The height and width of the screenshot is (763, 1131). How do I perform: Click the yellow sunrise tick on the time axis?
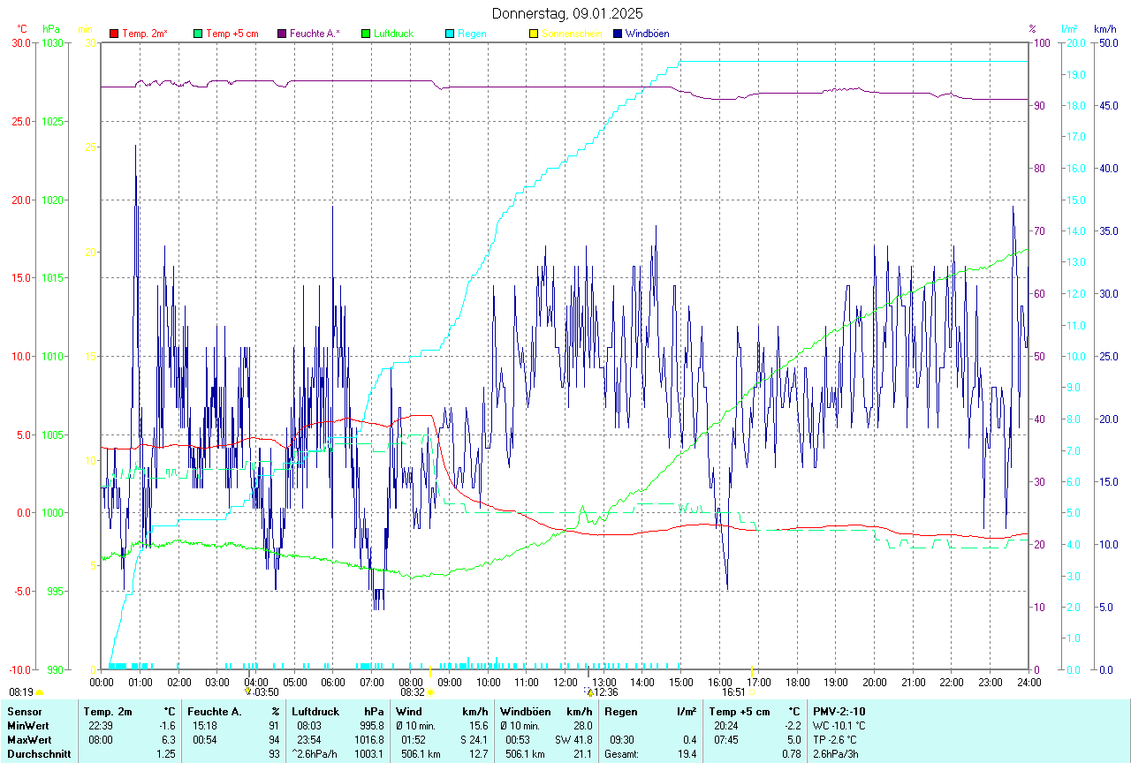[x=429, y=670]
